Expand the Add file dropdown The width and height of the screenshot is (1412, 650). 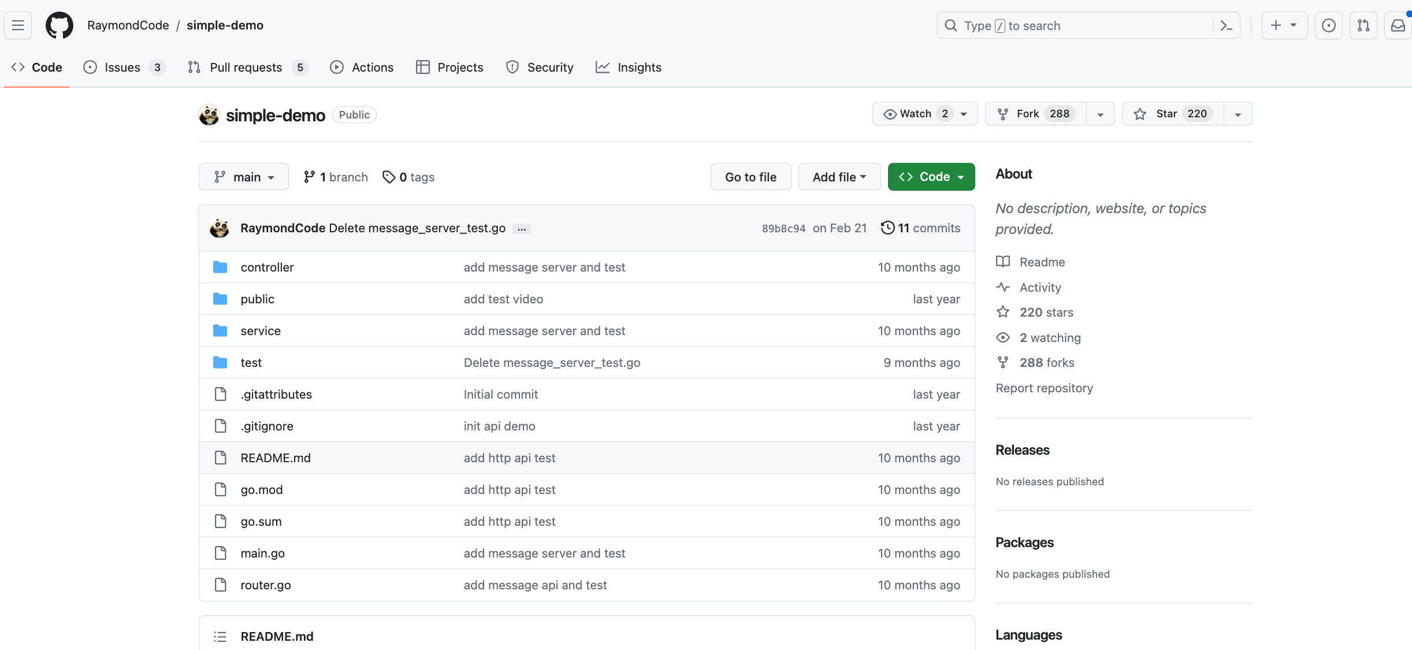click(839, 177)
